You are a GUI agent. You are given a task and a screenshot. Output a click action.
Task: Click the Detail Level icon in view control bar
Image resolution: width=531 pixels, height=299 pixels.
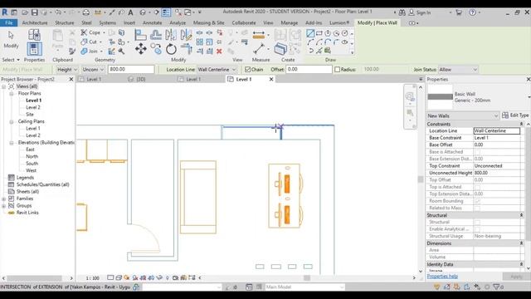click(x=110, y=277)
